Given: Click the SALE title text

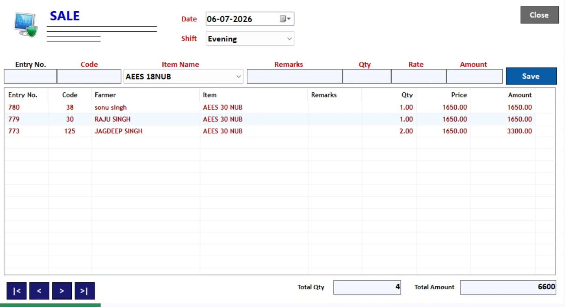Looking at the screenshot, I should tap(65, 16).
